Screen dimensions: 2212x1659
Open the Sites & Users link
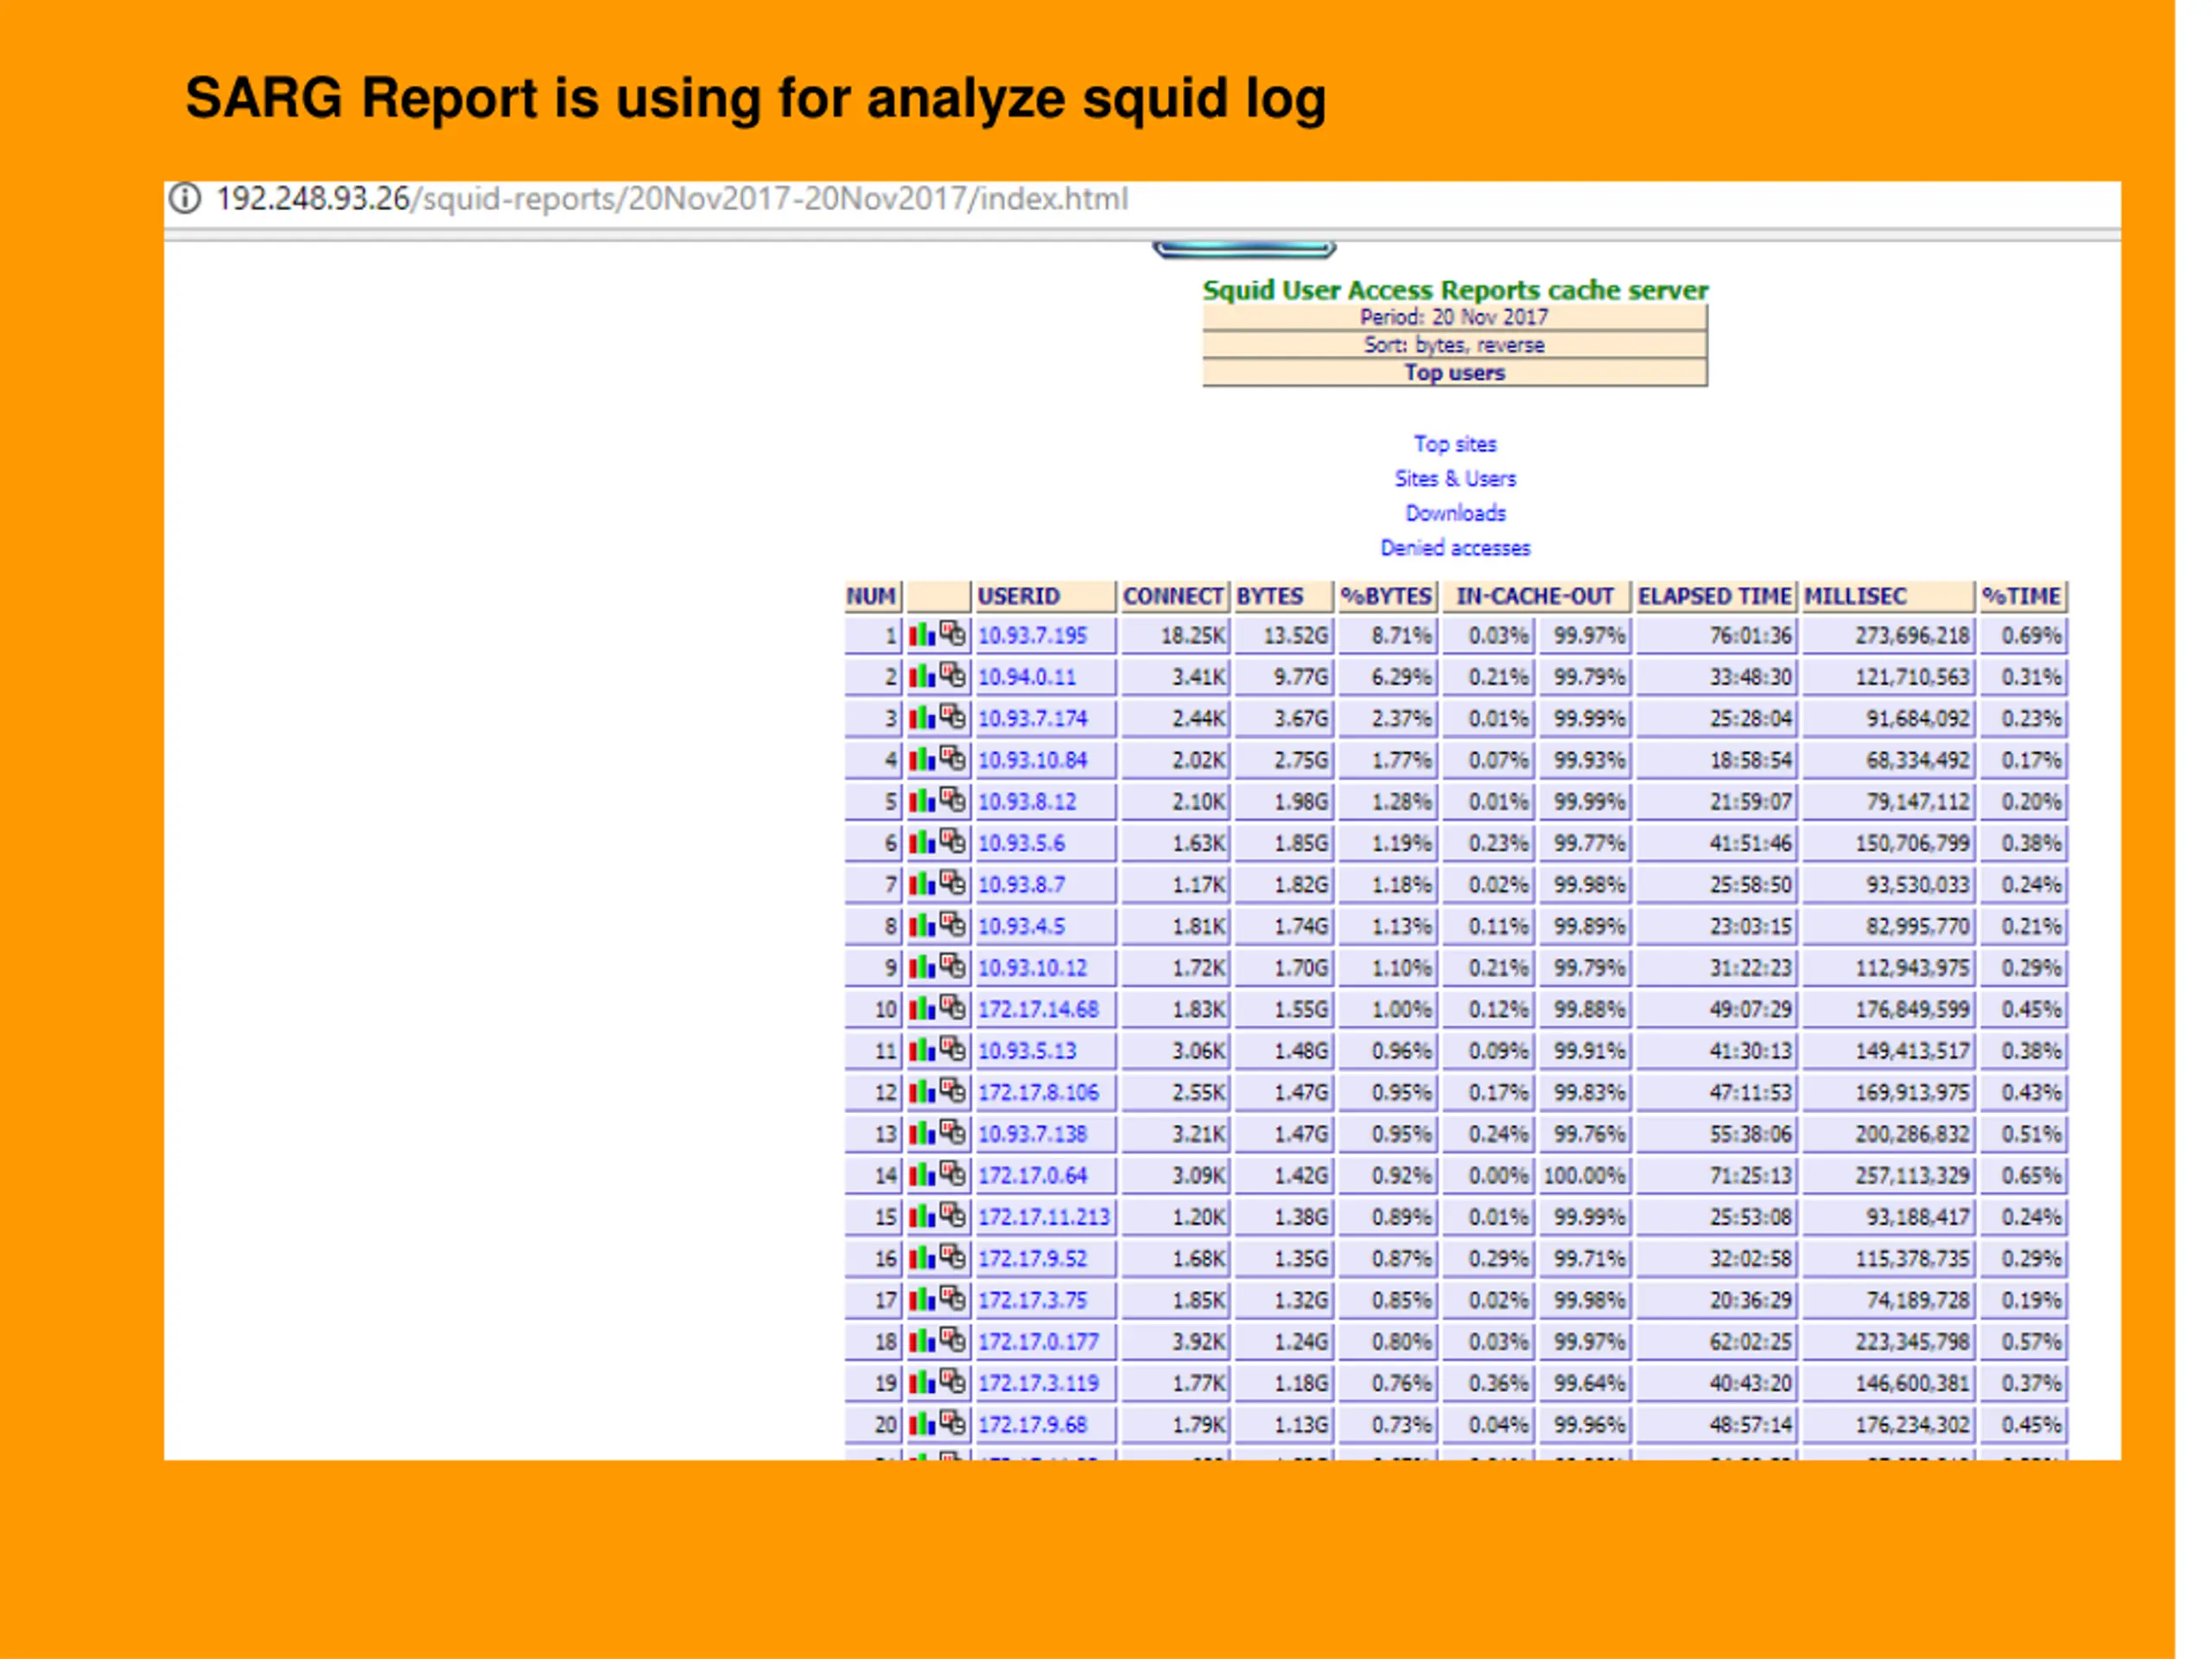point(1454,479)
